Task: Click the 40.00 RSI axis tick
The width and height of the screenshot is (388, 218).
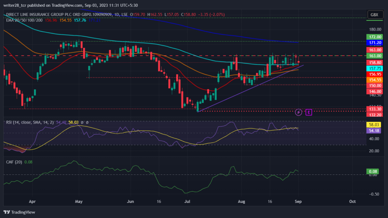Action: tap(374, 139)
